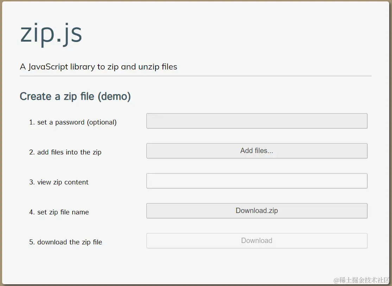
Task: Click the Download.zip file name field
Action: point(257,211)
